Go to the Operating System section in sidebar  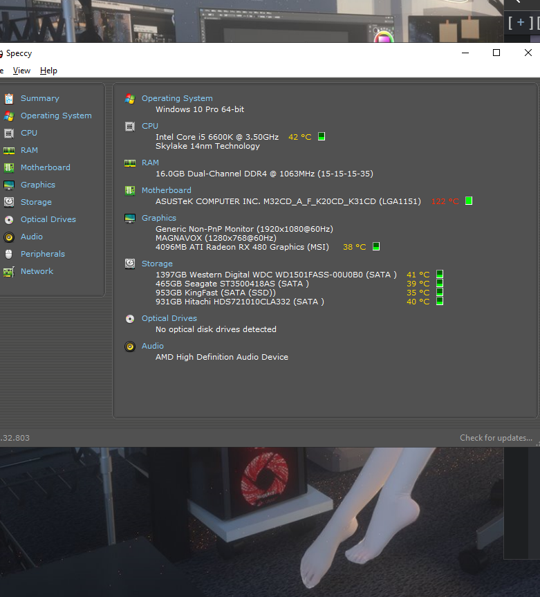point(56,116)
